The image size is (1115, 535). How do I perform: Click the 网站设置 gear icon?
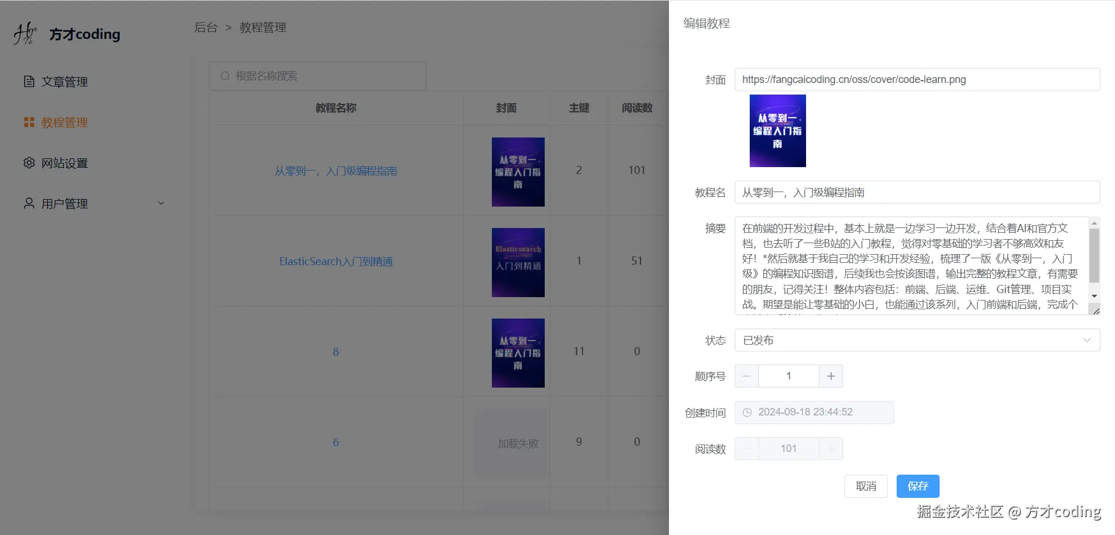coord(29,162)
